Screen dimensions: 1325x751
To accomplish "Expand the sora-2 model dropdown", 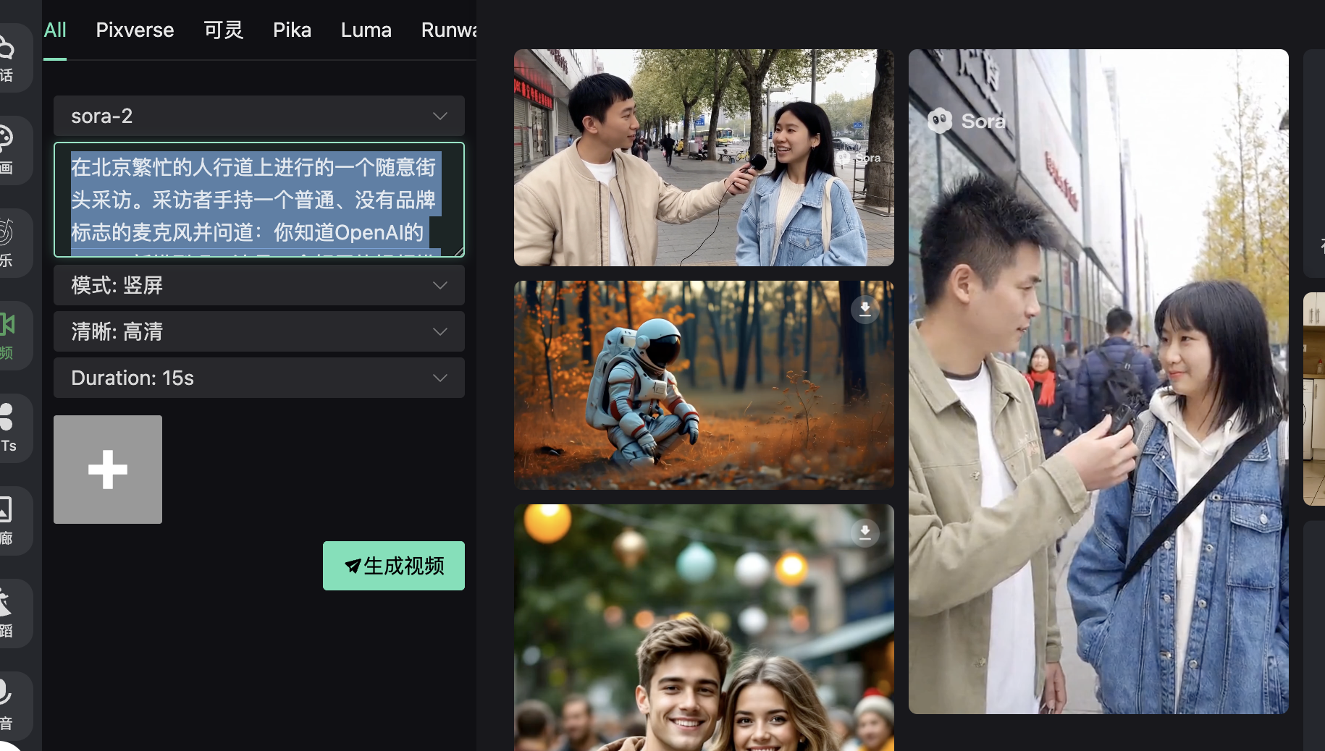I will pos(258,116).
